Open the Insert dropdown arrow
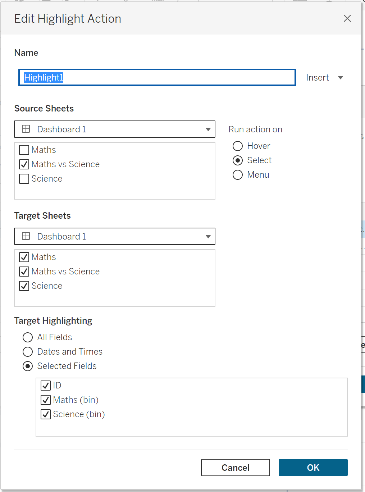Viewport: 365px width, 492px height. click(x=340, y=78)
